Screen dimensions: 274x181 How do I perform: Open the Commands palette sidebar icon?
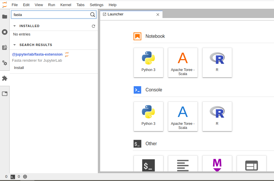pyautogui.click(x=5, y=47)
